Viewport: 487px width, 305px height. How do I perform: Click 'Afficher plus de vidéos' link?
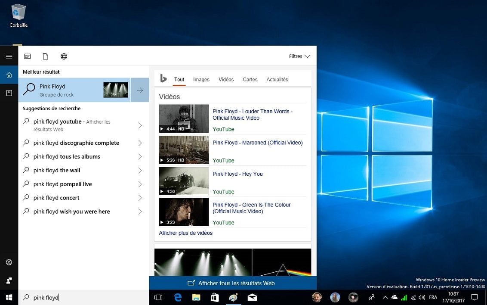point(186,233)
